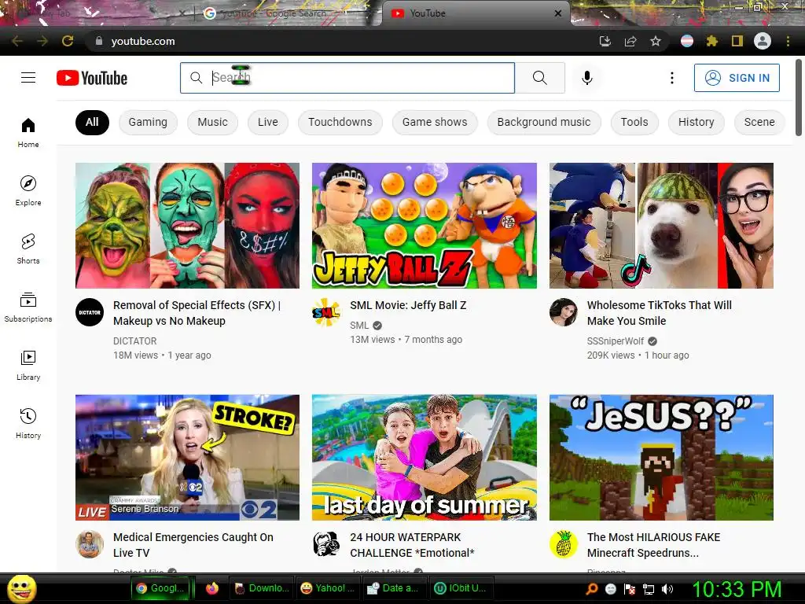Open the browser extensions puzzle icon
The width and height of the screenshot is (805, 604).
tap(711, 41)
